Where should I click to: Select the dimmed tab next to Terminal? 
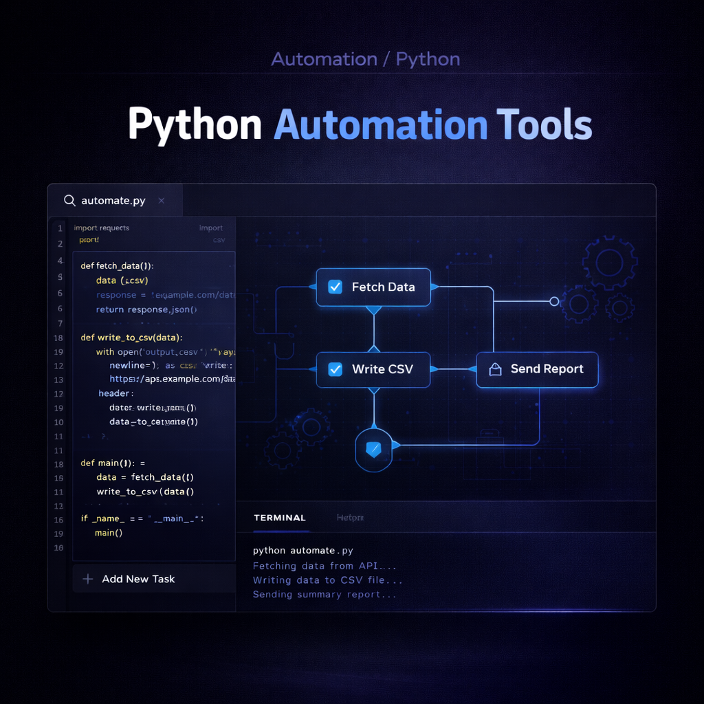tap(350, 517)
